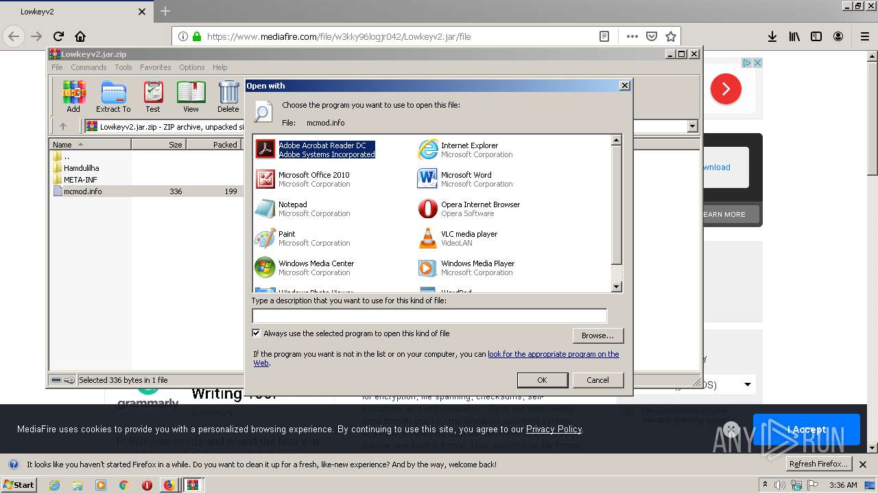
Task: Click the red arrow ad button
Action: [x=726, y=89]
